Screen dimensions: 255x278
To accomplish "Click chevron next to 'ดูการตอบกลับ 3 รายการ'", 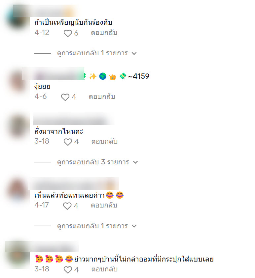I will click(135, 162).
